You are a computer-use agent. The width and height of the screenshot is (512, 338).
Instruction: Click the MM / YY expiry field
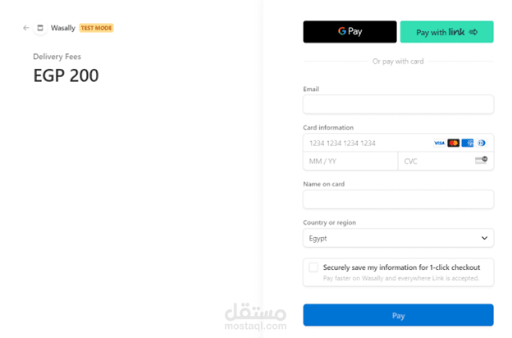[x=350, y=161]
